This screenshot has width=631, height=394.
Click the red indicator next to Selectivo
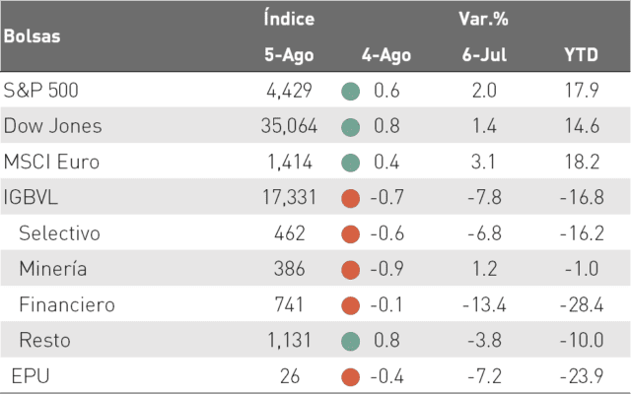point(351,234)
